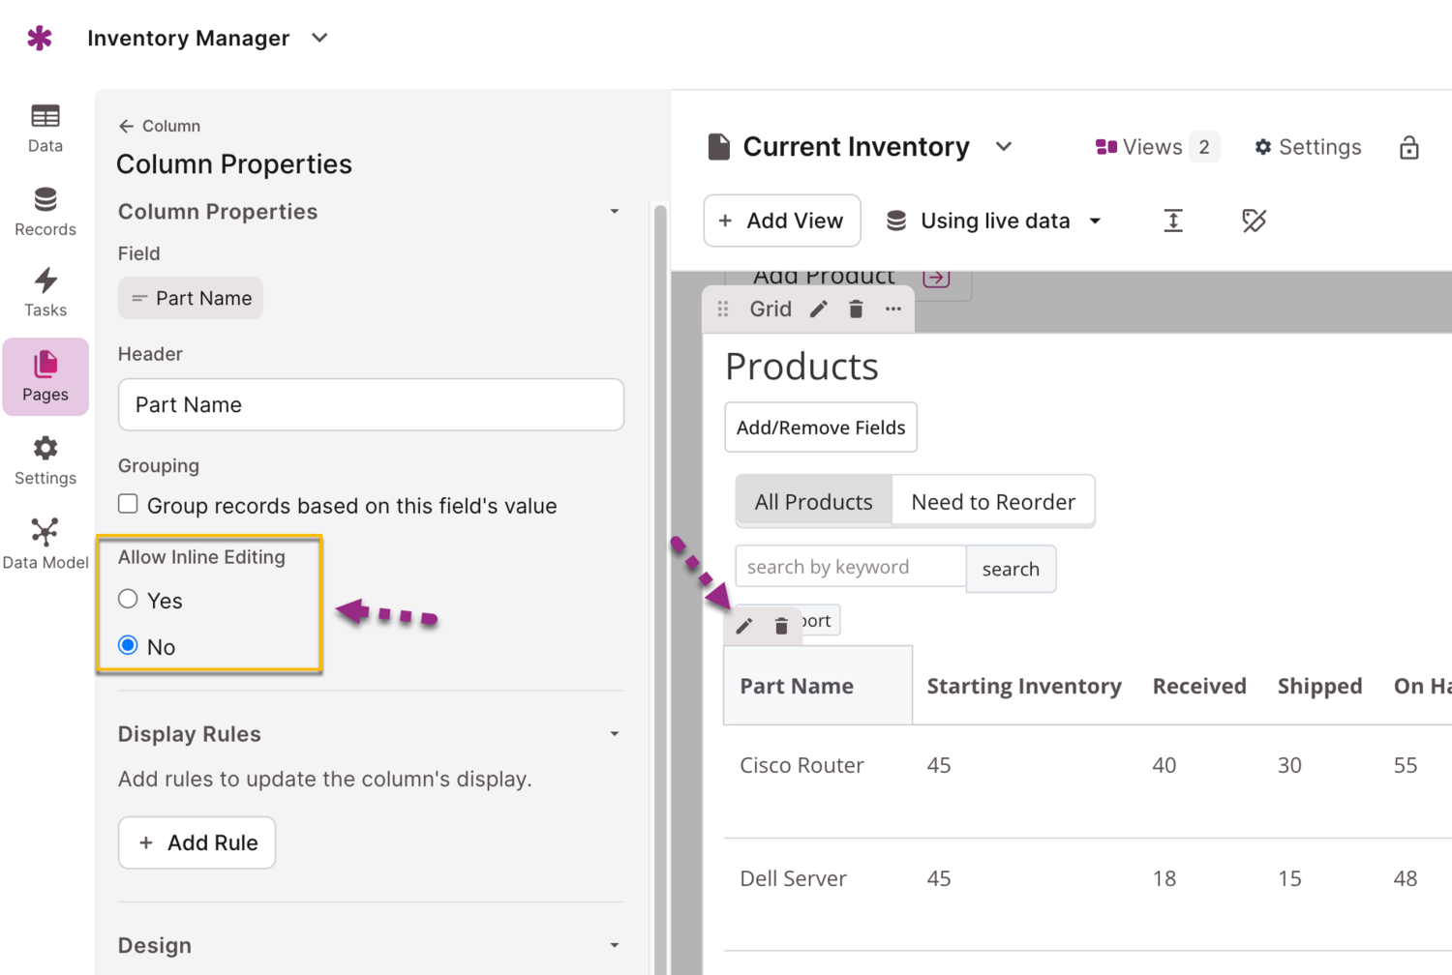Select the All Products tab
1452x975 pixels.
pyautogui.click(x=813, y=502)
